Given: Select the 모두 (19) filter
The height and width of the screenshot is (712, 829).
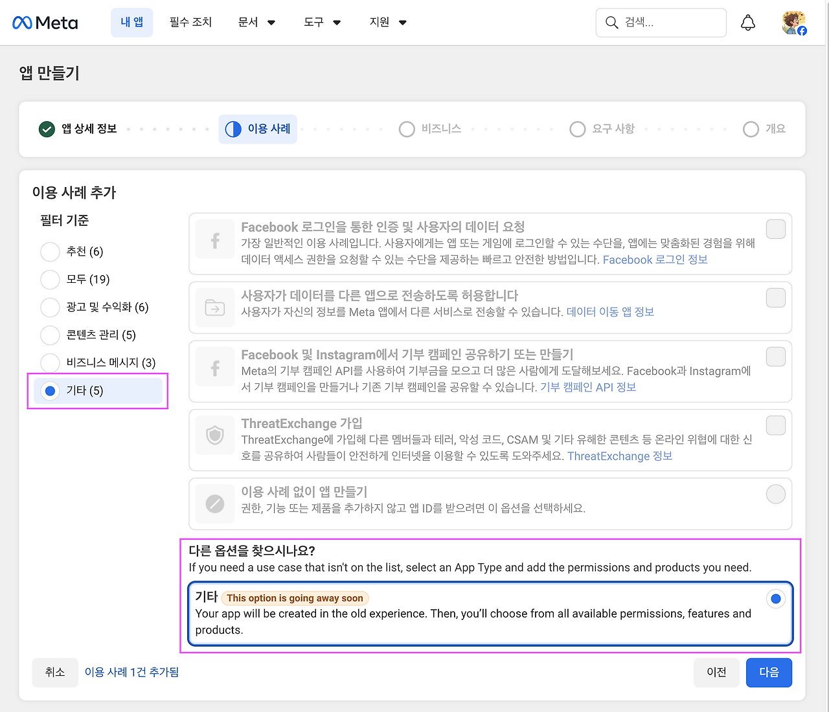Looking at the screenshot, I should pyautogui.click(x=50, y=280).
